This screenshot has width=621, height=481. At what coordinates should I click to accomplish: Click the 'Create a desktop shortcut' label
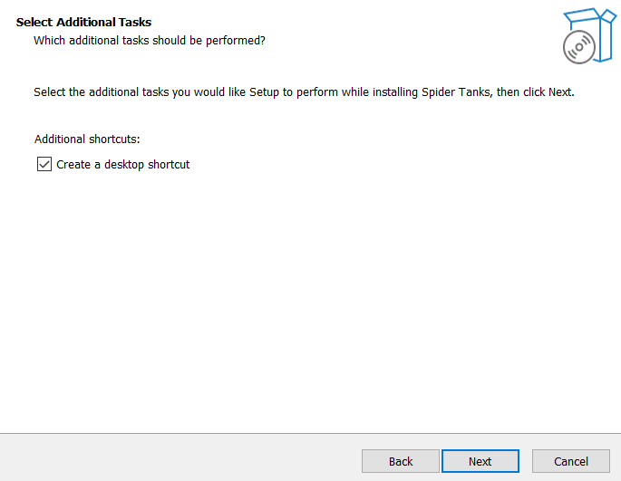(122, 165)
